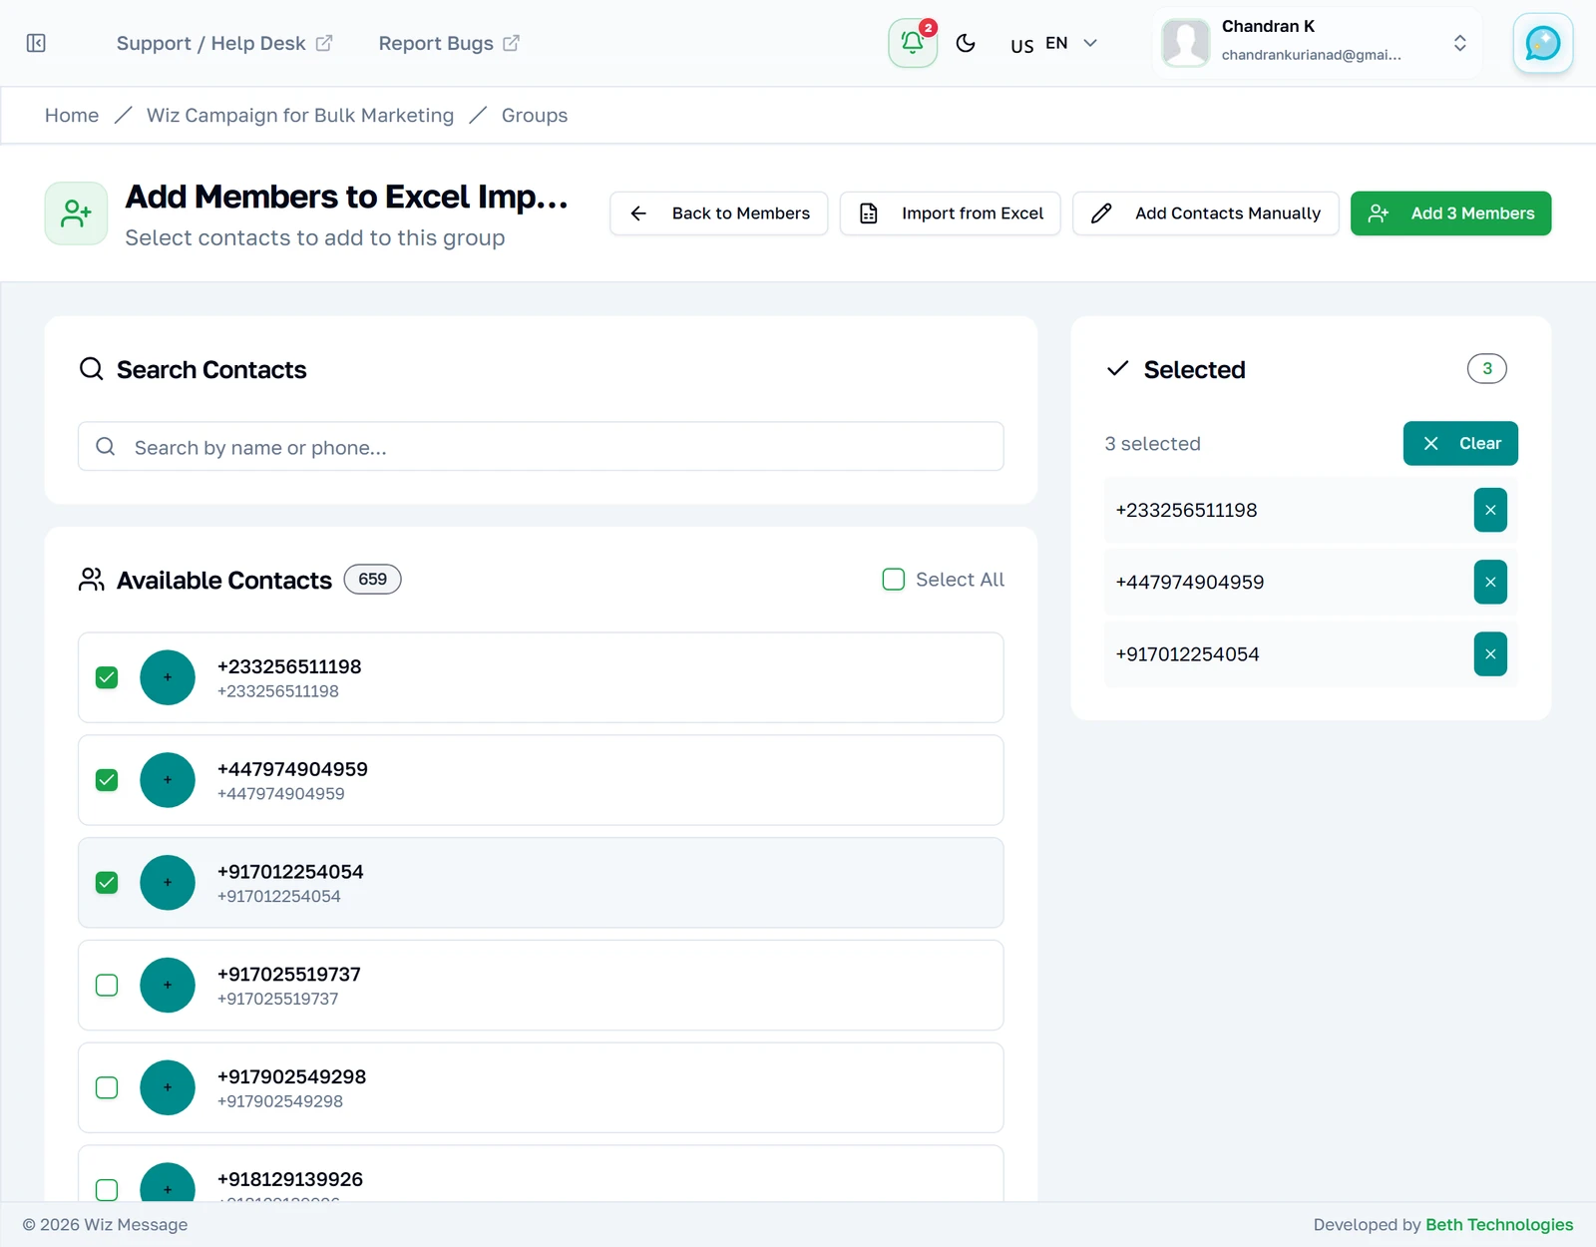This screenshot has height=1247, width=1596.
Task: Click the Search Contacts magnifier heading icon
Action: pos(92,369)
